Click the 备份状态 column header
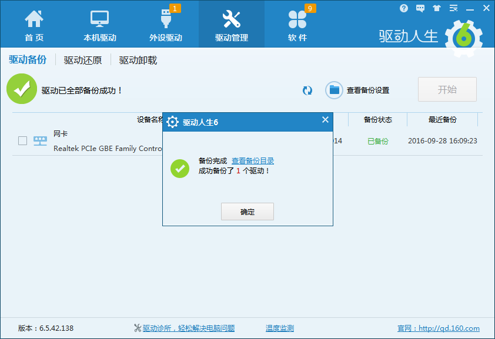495x339 pixels. pyautogui.click(x=377, y=119)
